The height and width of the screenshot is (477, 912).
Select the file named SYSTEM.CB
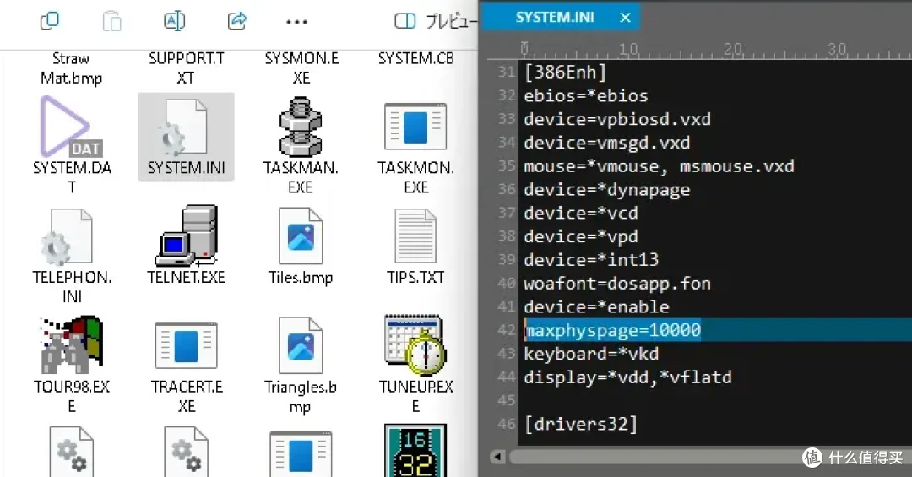(x=415, y=58)
